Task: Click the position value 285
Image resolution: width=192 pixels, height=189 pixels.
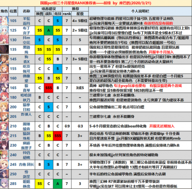Action: [x=13, y=184]
